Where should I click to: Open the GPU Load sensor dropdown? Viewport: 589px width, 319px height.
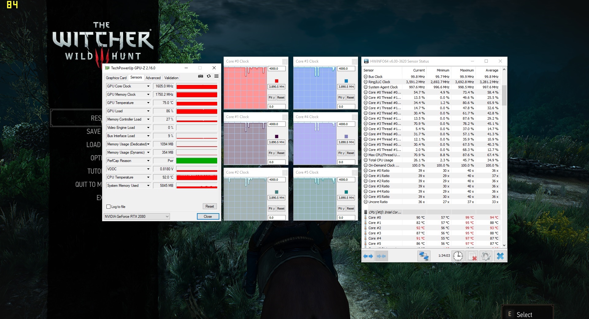tap(148, 111)
